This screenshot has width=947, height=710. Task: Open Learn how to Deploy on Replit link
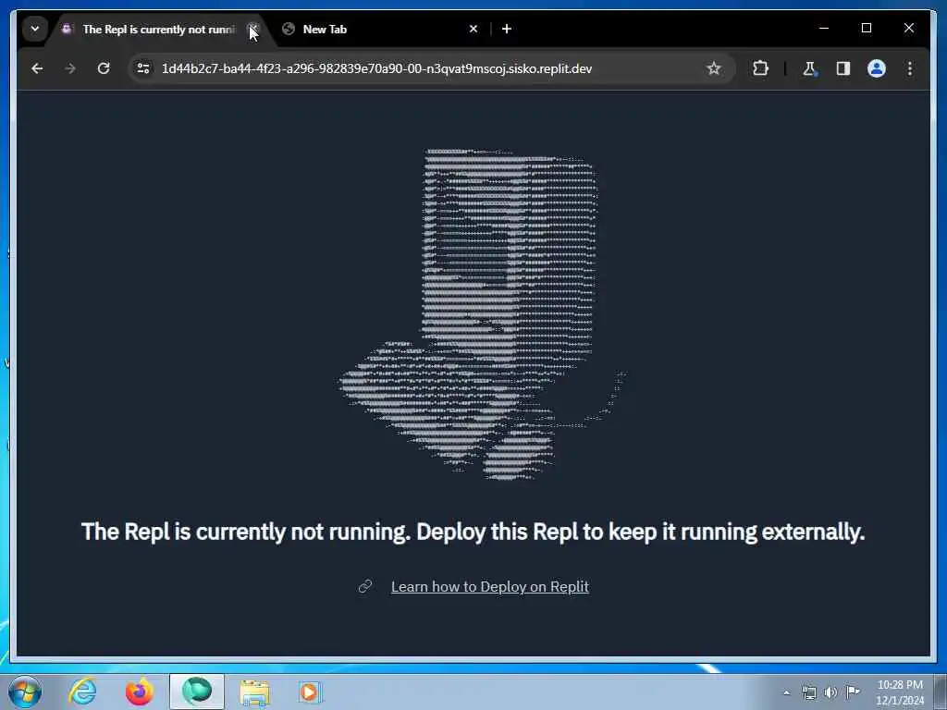click(x=490, y=587)
